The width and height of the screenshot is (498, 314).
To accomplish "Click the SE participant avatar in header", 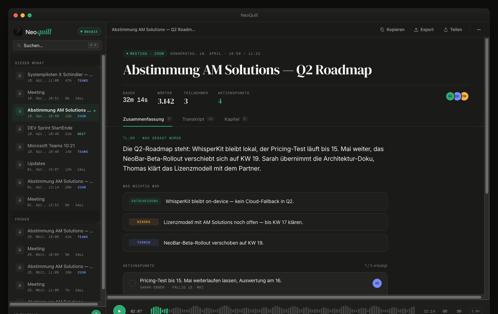I will coord(457,96).
